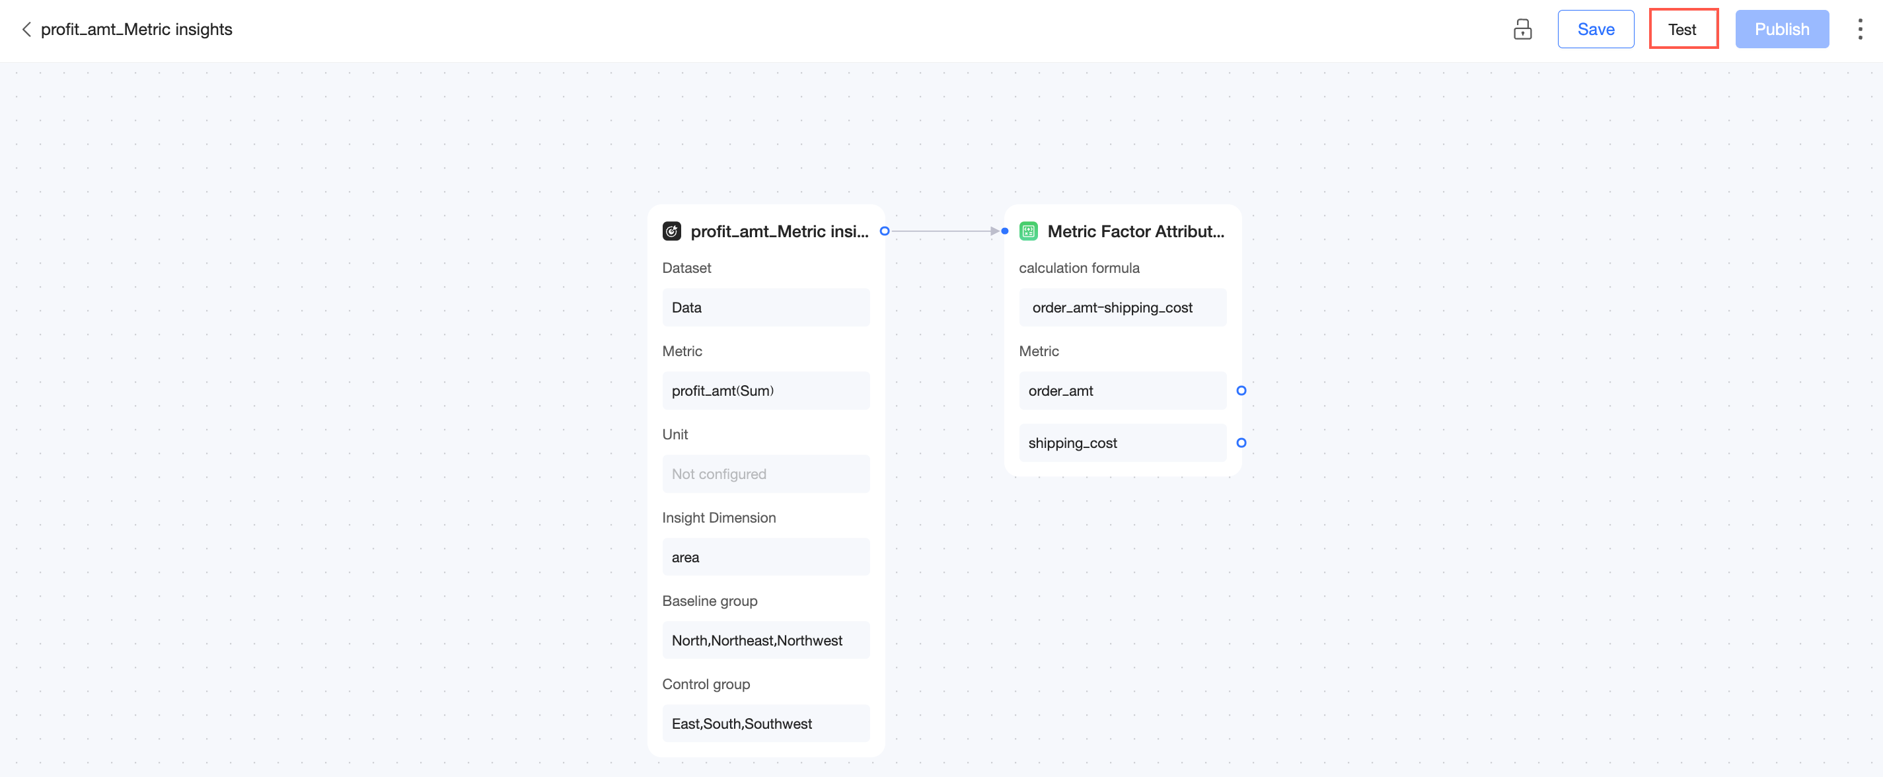Click the Not configured unit field

pyautogui.click(x=765, y=474)
